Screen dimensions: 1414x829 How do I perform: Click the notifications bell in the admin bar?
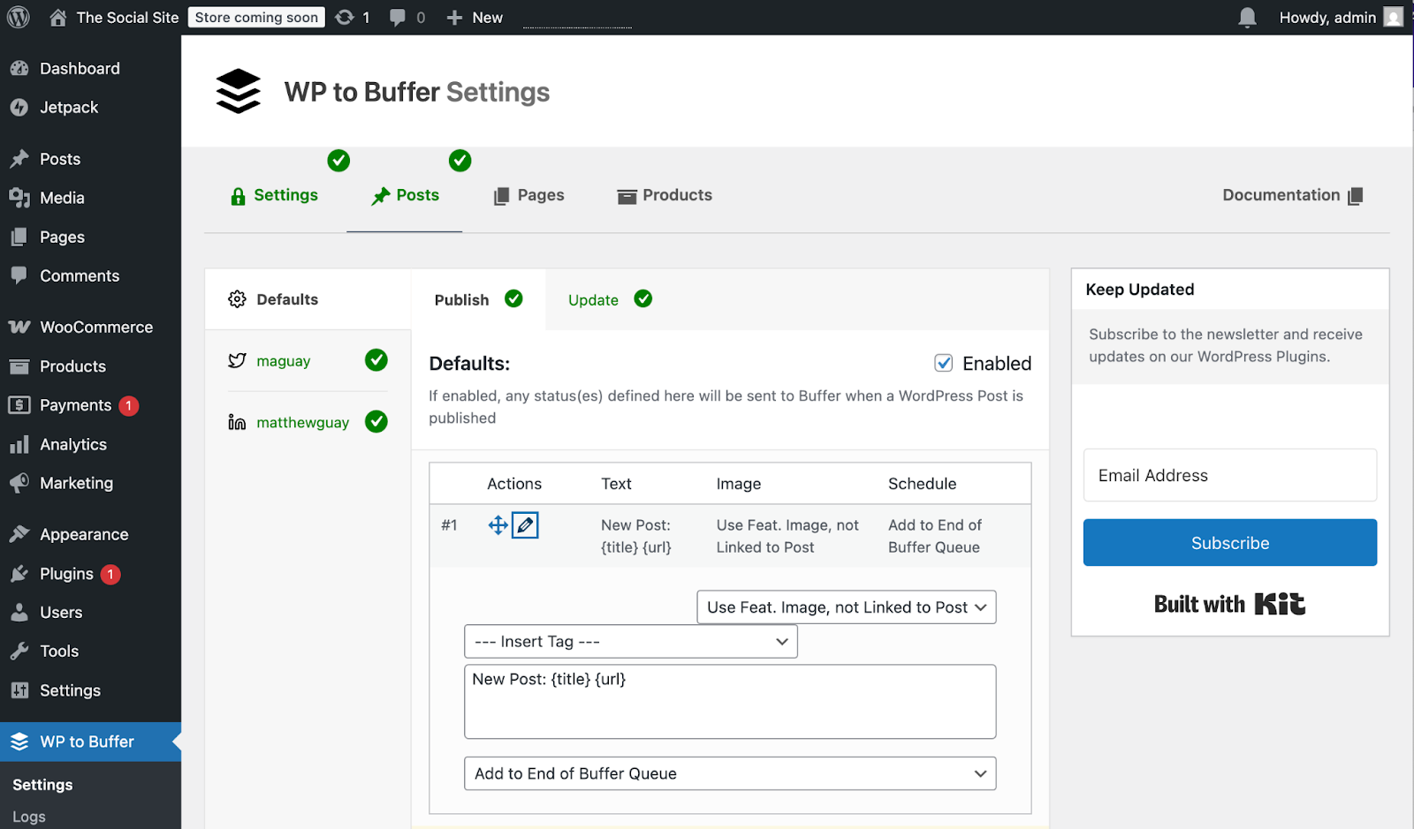[1246, 17]
